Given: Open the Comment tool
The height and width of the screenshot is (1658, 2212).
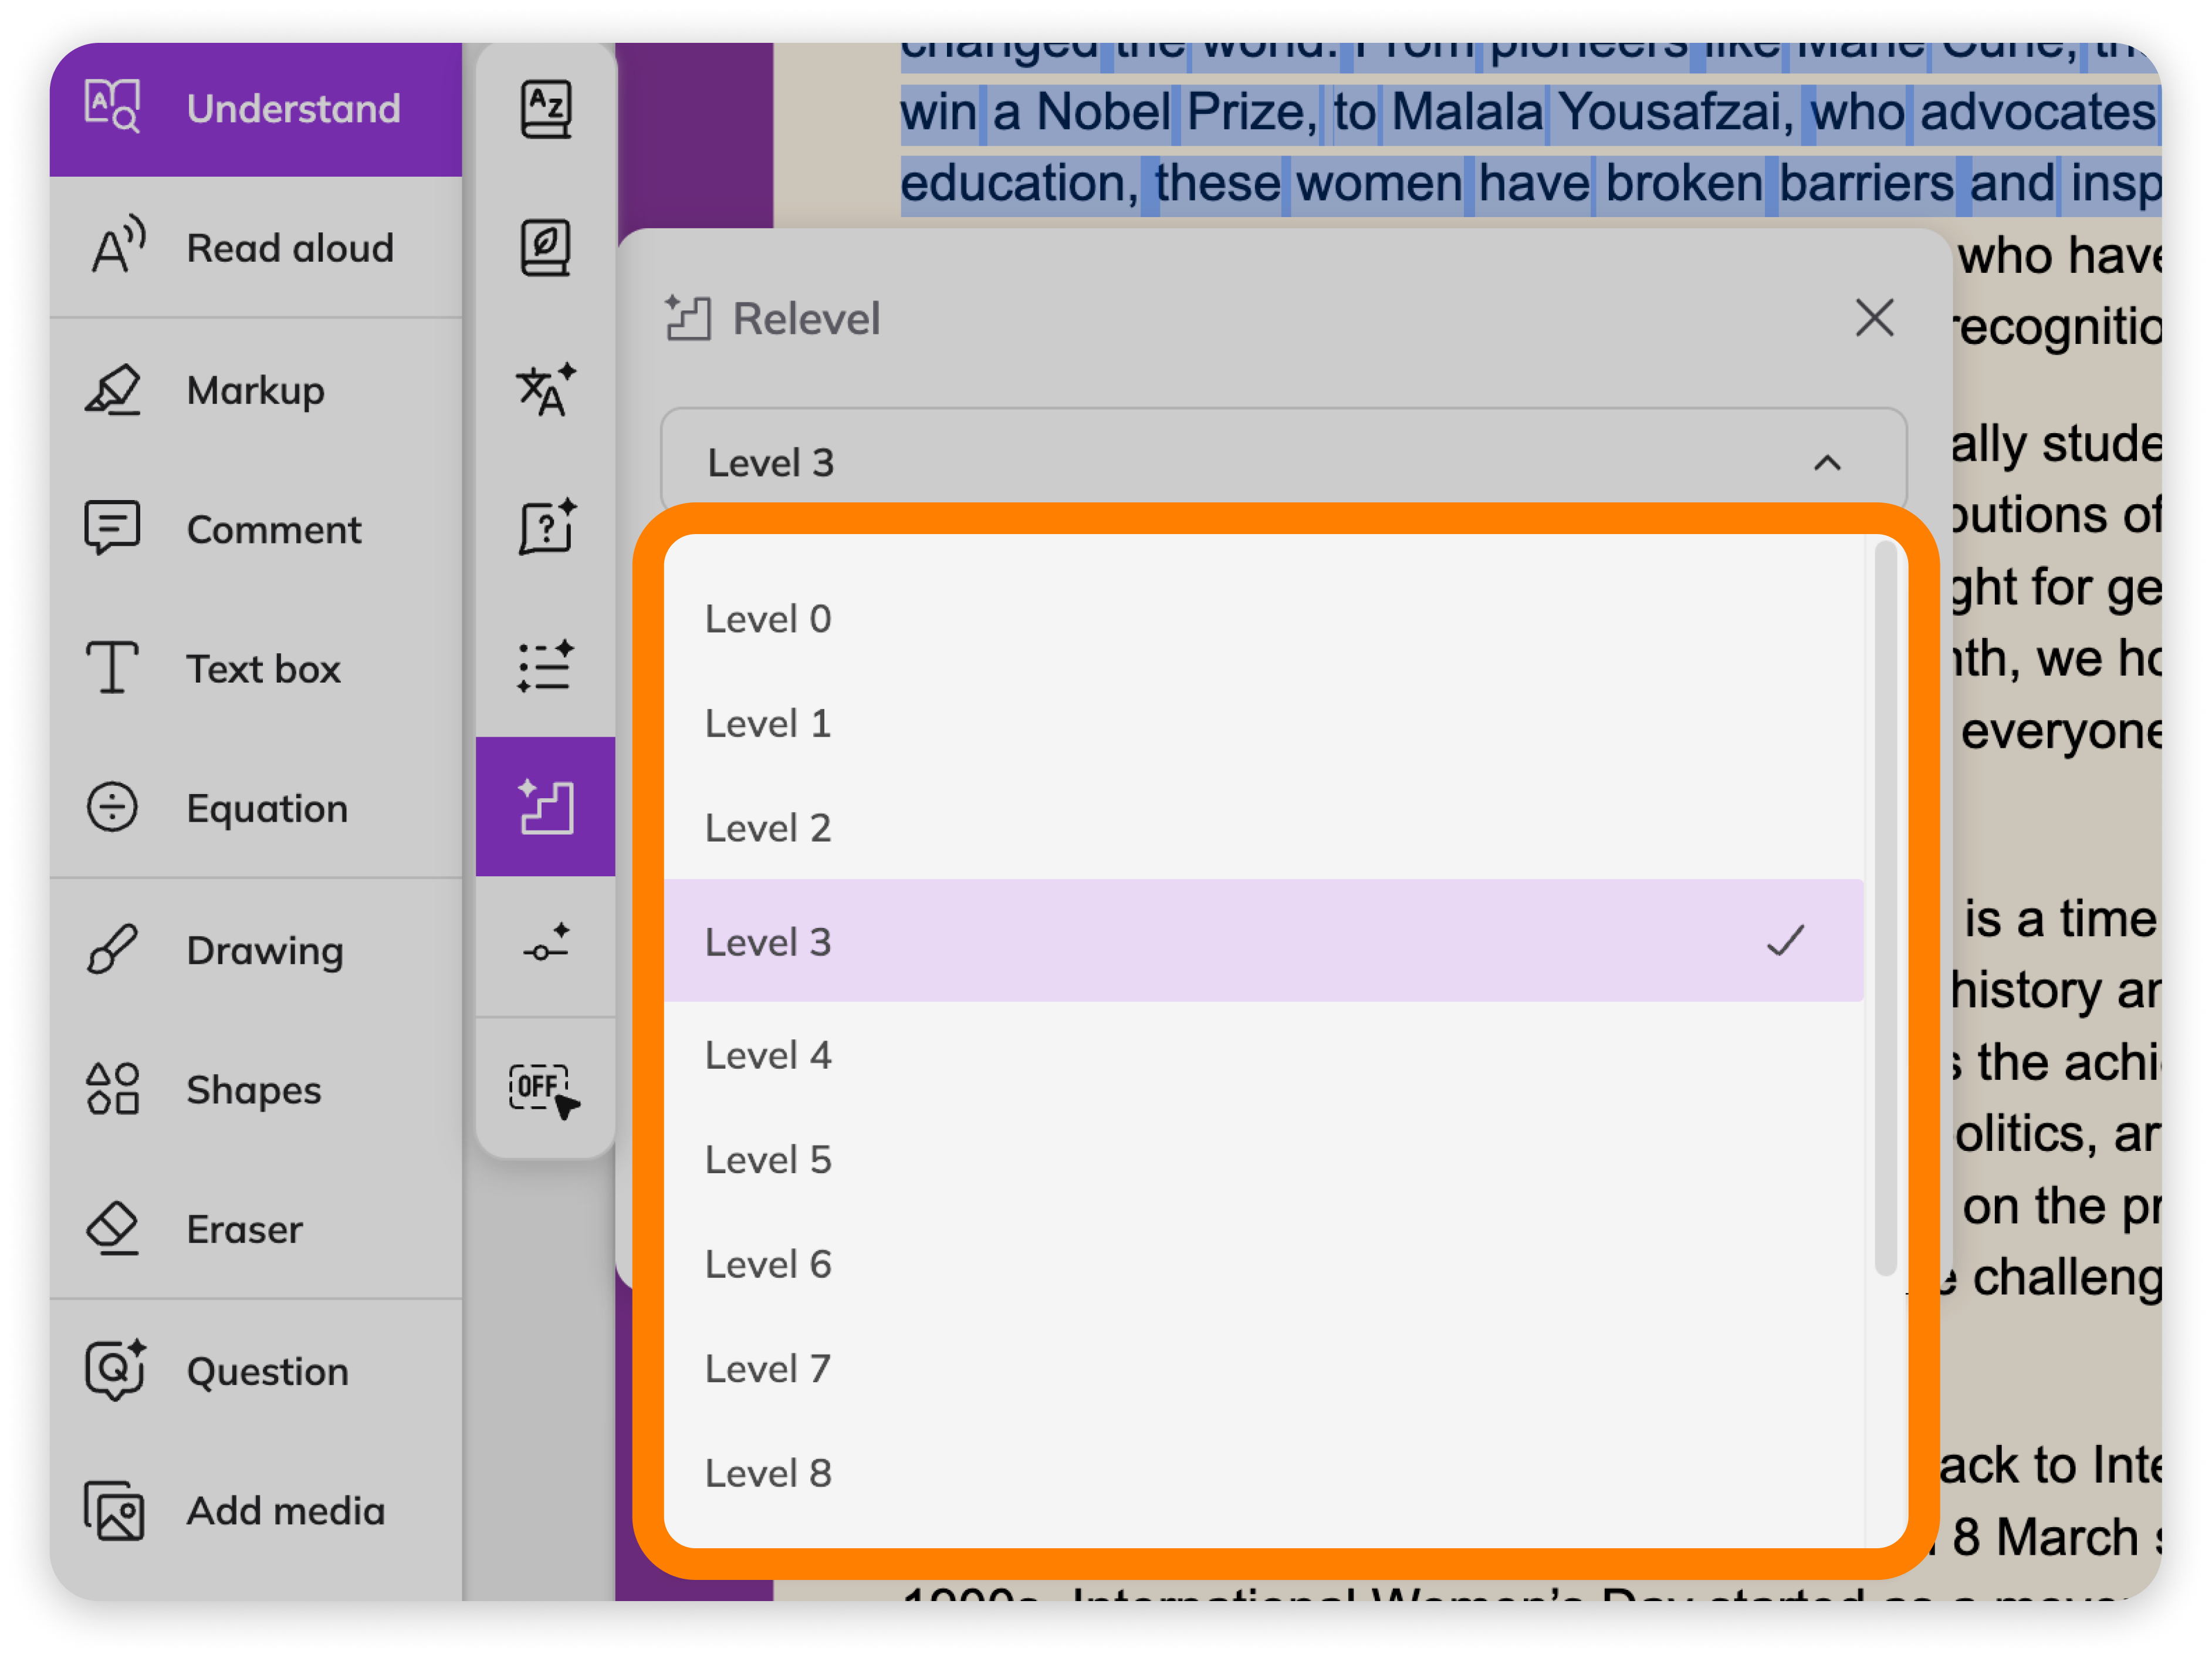Looking at the screenshot, I should 256,529.
